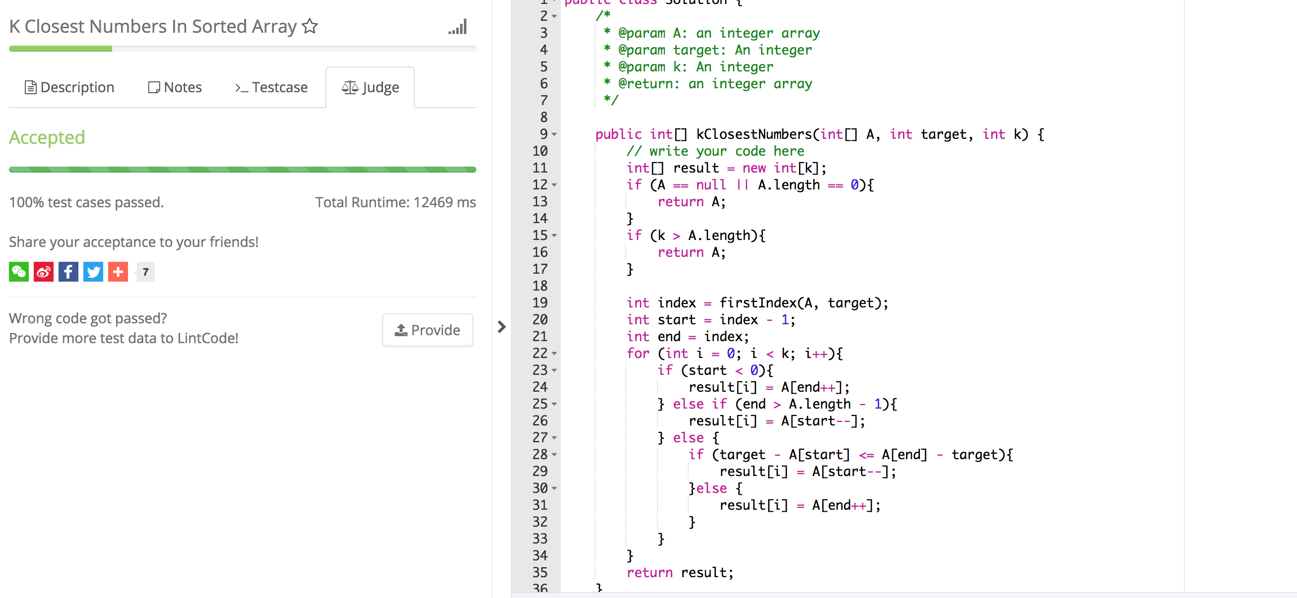The height and width of the screenshot is (598, 1297).
Task: Click the 'Accepted' status heading
Action: pos(47,137)
